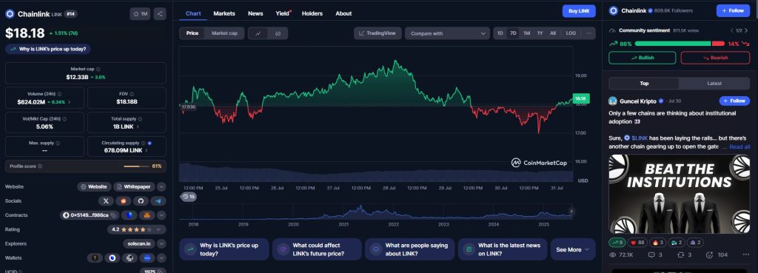Copy the 0x5149...f986ca contract address
758x273 pixels.
113,215
